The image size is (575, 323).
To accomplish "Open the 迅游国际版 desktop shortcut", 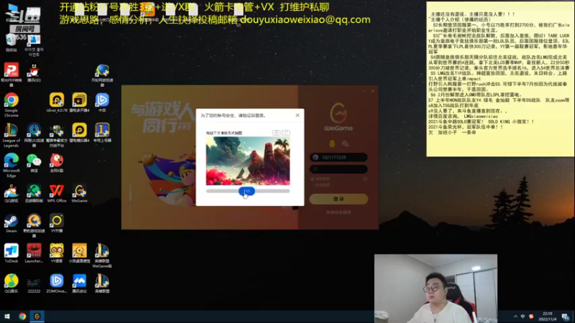I will click(x=34, y=193).
